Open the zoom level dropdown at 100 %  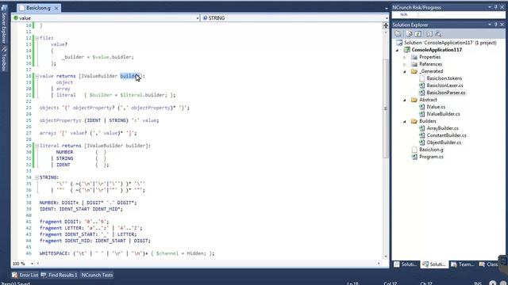(32, 264)
